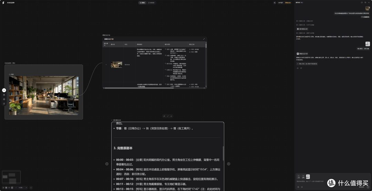Click the circular icon at the chat input bottom-left
The image size is (372, 191).
coord(298,187)
